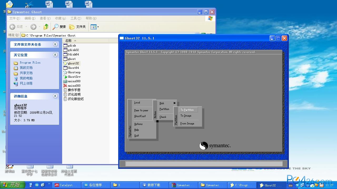Click the Show Desktop quick launch icon
This screenshot has width=337, height=189.
(x=31, y=185)
